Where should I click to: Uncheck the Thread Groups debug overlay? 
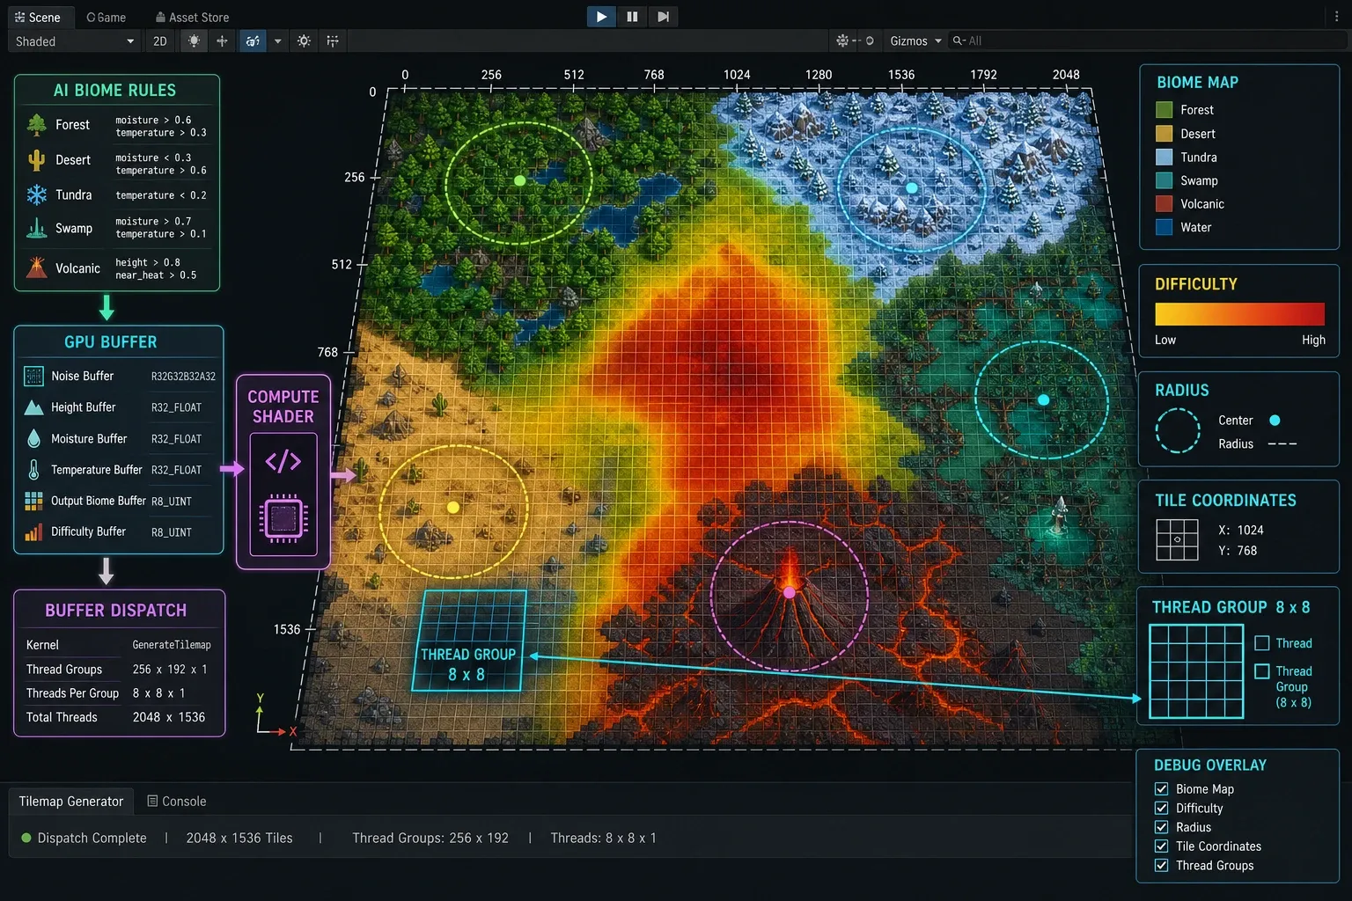[1162, 866]
